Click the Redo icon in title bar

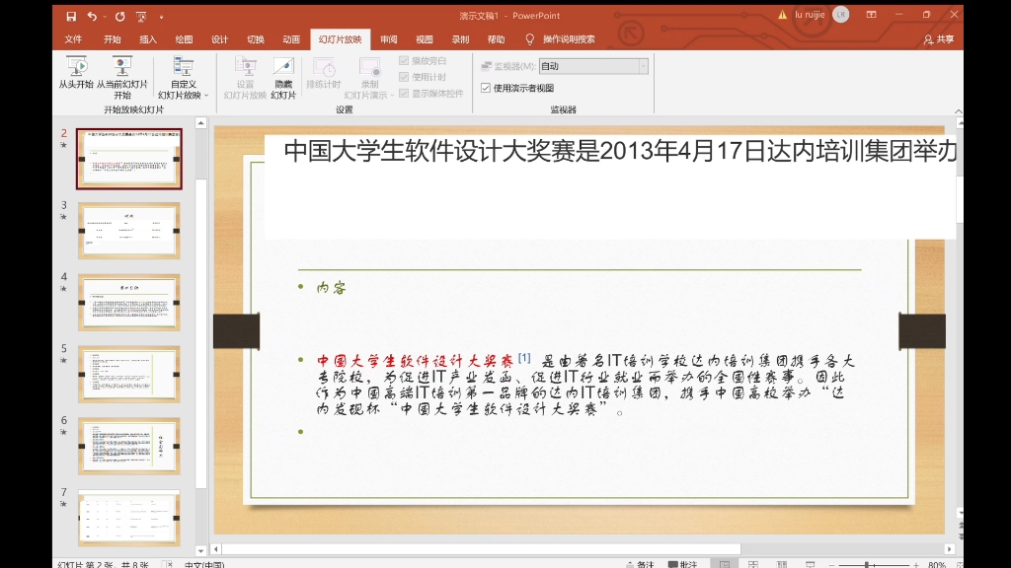coord(119,16)
